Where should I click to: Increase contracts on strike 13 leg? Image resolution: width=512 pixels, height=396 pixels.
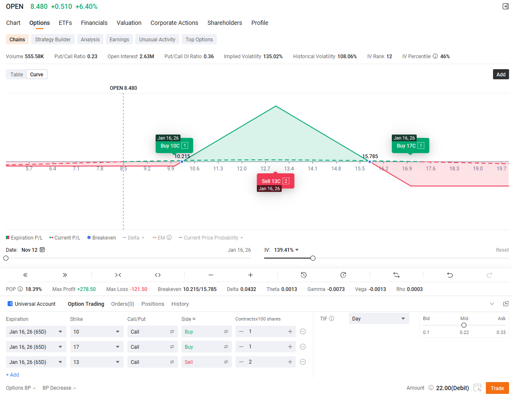pyautogui.click(x=290, y=362)
